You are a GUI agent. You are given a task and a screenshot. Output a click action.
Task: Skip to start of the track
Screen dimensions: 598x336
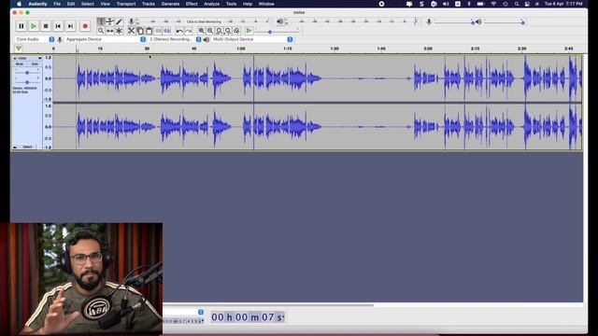point(58,26)
